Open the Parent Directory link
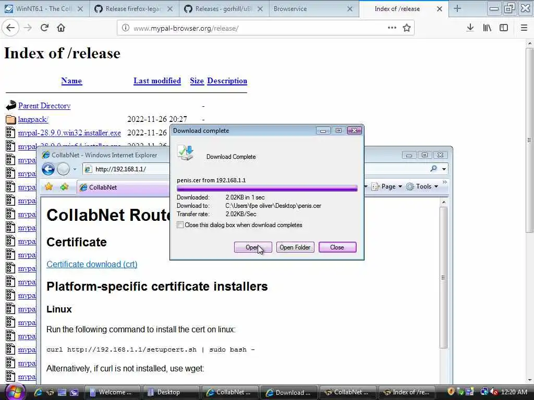The height and width of the screenshot is (400, 534). click(x=44, y=106)
